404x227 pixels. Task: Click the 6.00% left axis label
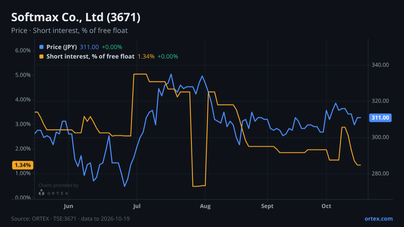[23, 50]
